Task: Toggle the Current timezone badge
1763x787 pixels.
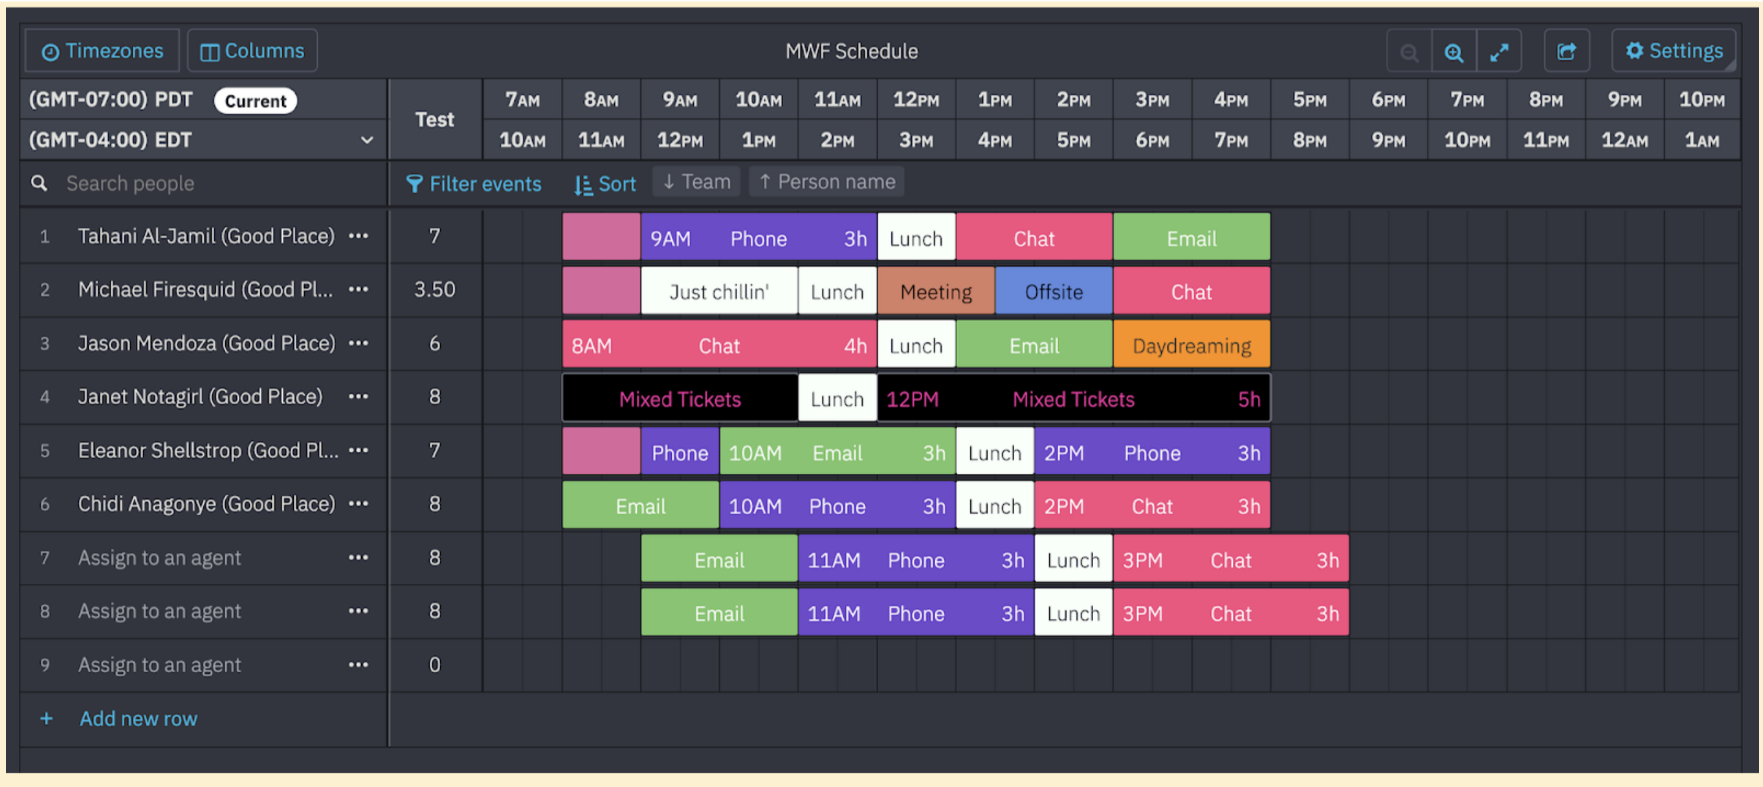Action: tap(254, 100)
